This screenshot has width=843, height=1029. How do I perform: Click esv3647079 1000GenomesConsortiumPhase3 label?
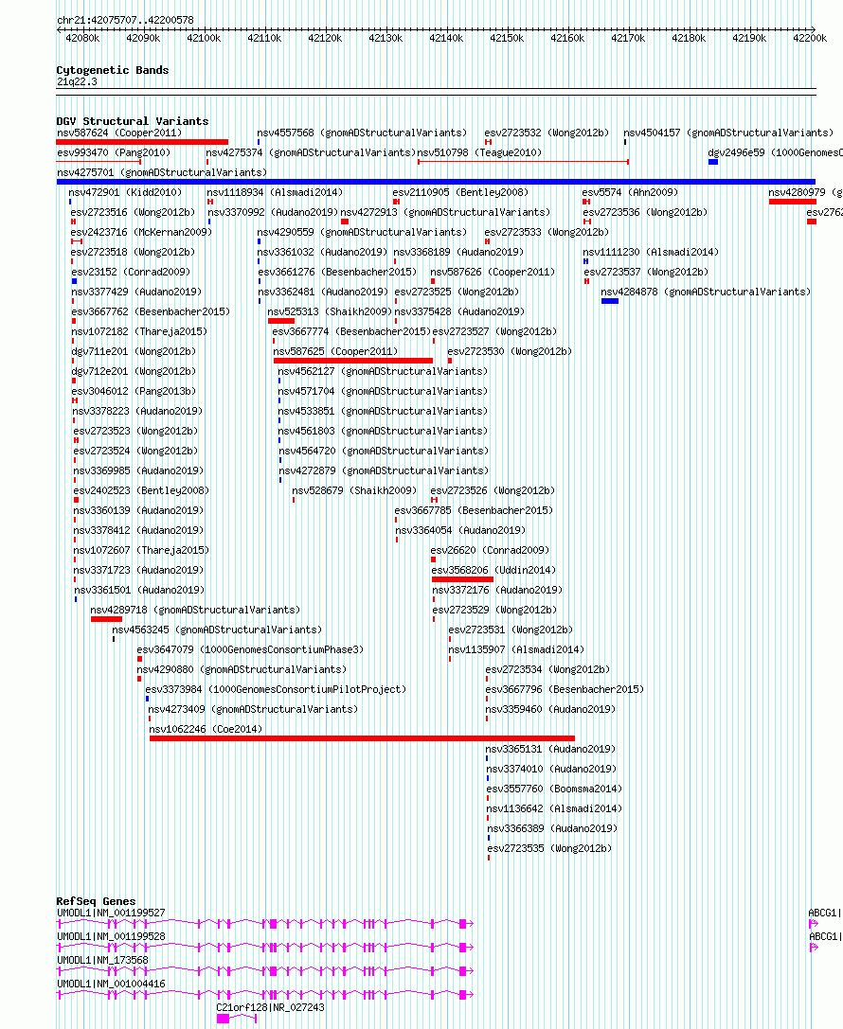(x=250, y=649)
